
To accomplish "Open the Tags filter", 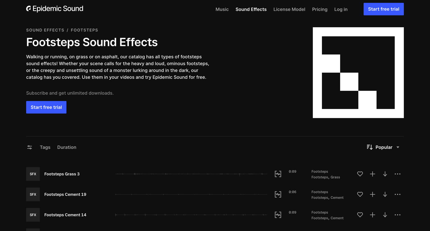I will coord(45,147).
